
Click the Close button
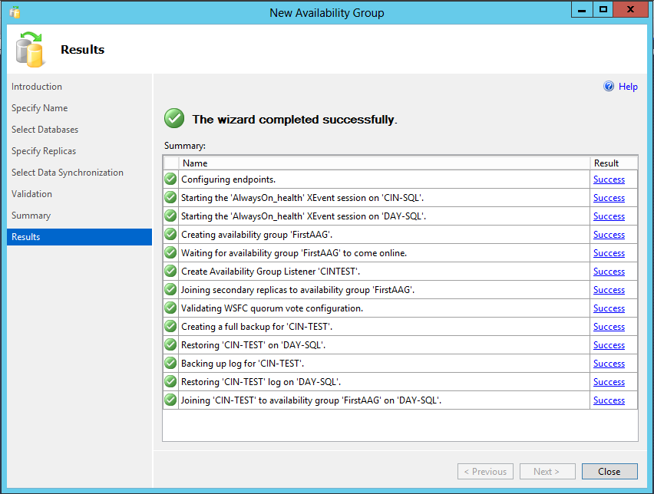point(609,472)
